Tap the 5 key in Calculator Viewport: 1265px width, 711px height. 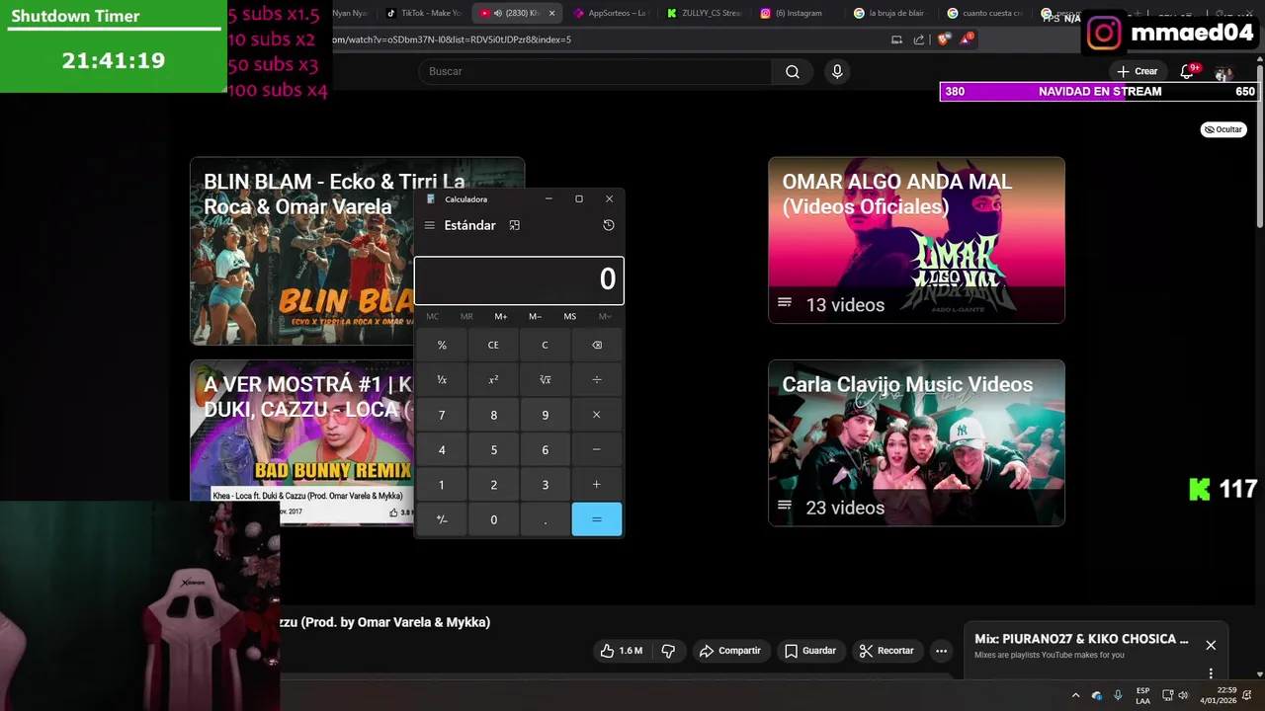tap(493, 449)
